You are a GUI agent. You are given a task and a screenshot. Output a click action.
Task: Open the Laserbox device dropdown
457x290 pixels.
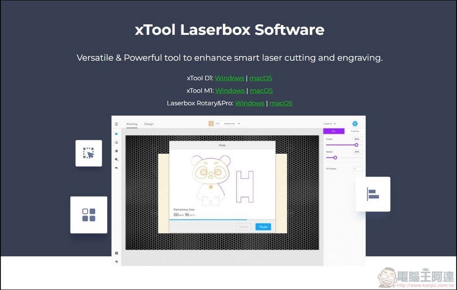click(329, 124)
